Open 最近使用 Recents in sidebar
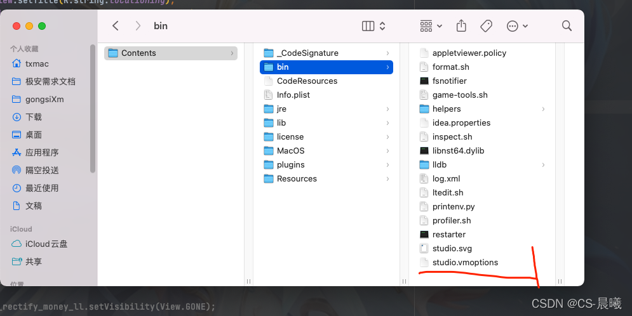Image resolution: width=632 pixels, height=316 pixels. click(x=35, y=188)
